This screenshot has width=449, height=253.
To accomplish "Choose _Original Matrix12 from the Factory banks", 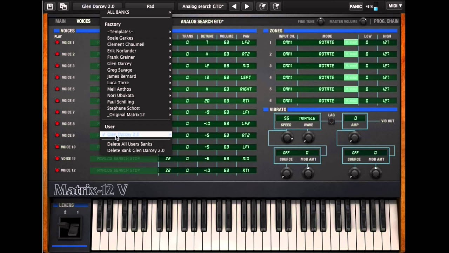I will tap(136, 115).
